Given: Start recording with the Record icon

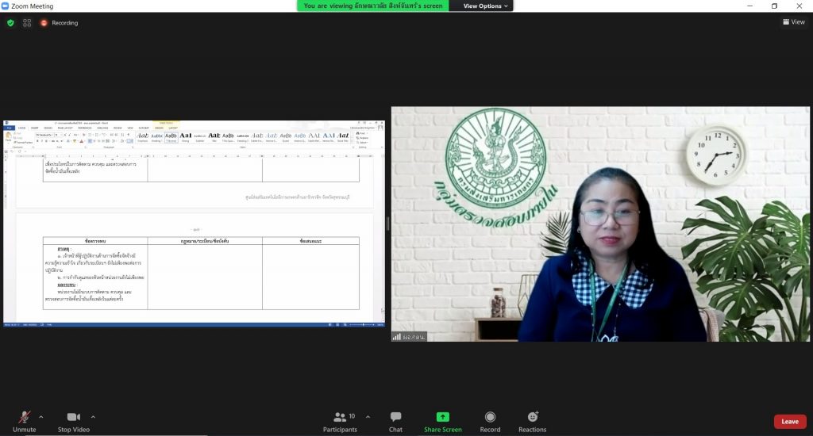Looking at the screenshot, I should tap(490, 417).
